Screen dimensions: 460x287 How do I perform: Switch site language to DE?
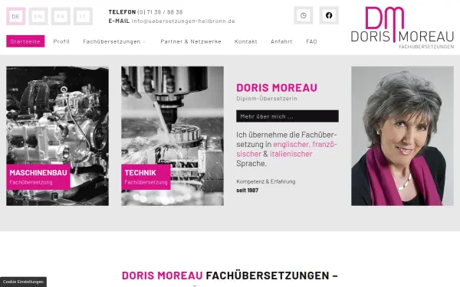[16, 16]
